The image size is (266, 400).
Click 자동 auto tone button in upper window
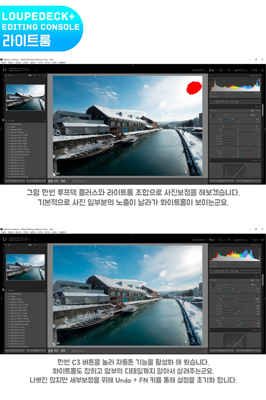click(x=257, y=126)
